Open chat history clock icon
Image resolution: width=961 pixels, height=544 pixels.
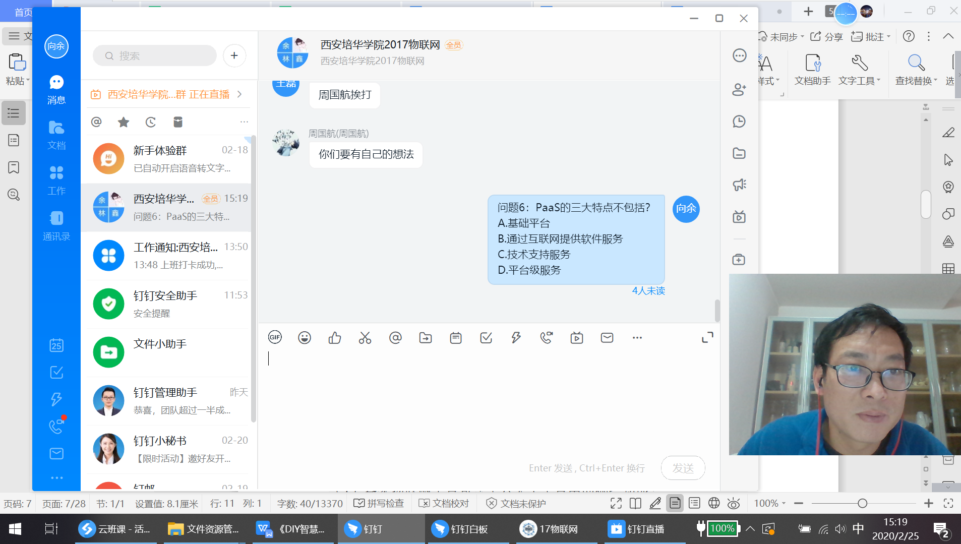739,121
